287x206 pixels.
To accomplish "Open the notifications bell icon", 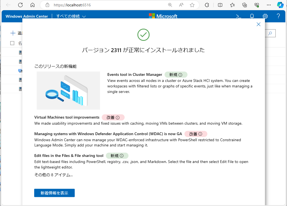I will pyautogui.click(x=252, y=16).
